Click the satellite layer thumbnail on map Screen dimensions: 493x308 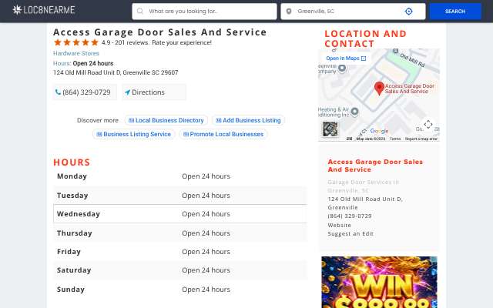click(330, 129)
